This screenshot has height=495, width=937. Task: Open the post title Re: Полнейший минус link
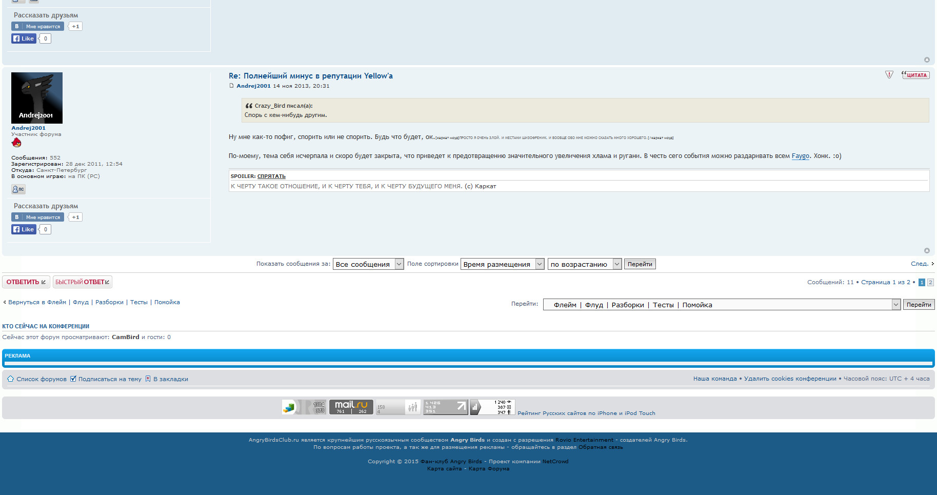311,76
